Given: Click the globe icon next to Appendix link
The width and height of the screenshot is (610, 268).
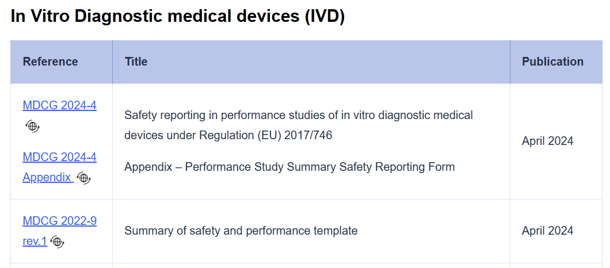Looking at the screenshot, I should tap(83, 178).
